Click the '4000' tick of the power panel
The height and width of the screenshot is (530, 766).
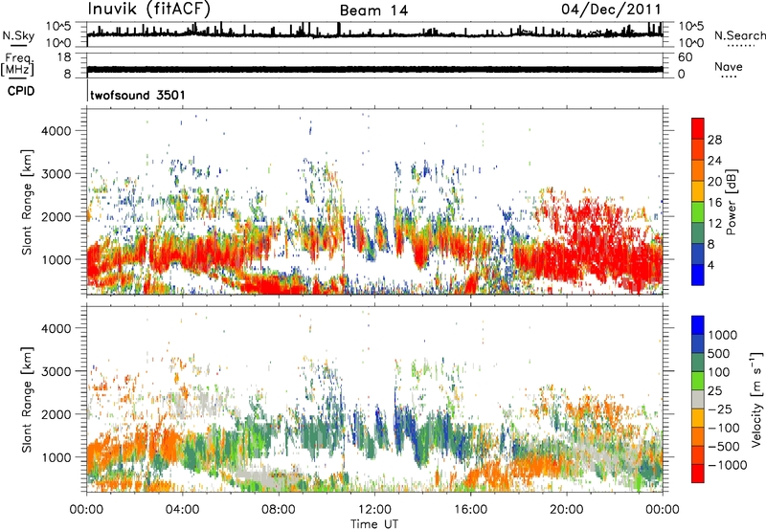tap(56, 131)
